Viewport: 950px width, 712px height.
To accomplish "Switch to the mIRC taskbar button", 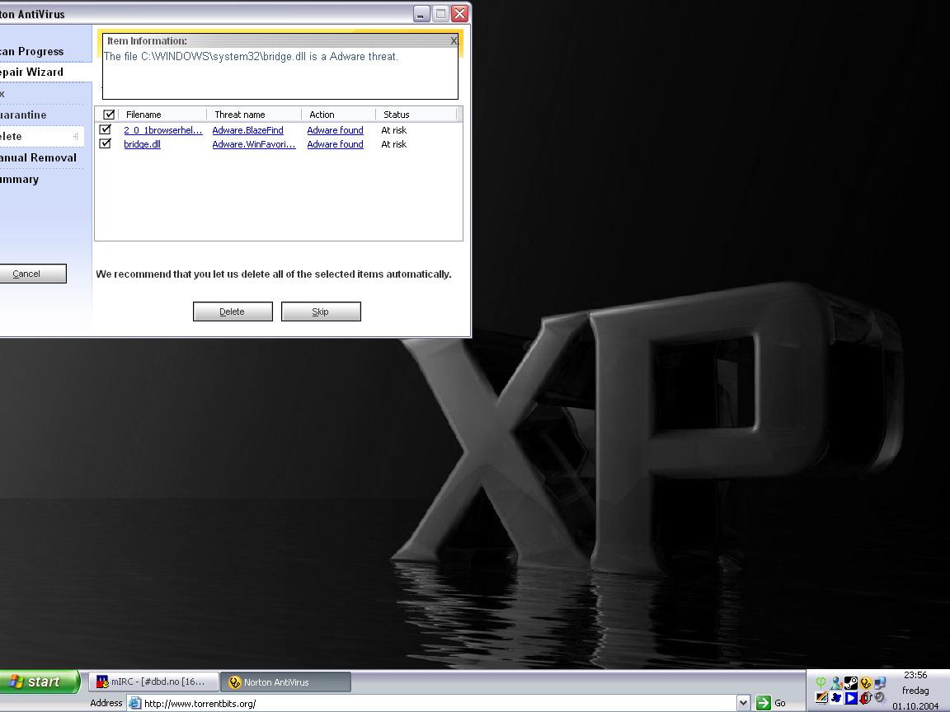I will point(153,682).
